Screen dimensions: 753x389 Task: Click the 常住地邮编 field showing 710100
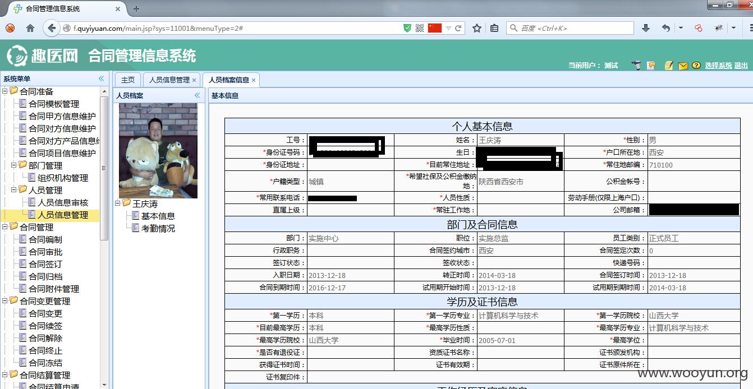click(694, 165)
